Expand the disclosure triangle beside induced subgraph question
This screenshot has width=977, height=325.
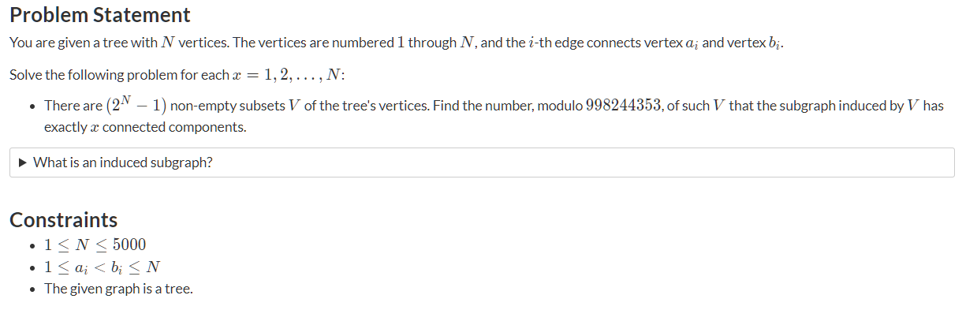[x=23, y=162]
